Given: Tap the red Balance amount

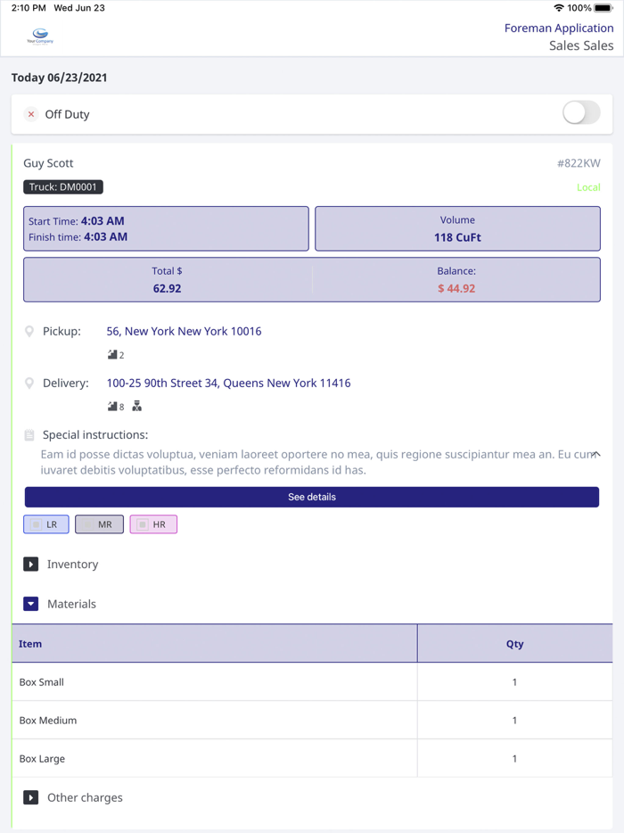Looking at the screenshot, I should [456, 288].
